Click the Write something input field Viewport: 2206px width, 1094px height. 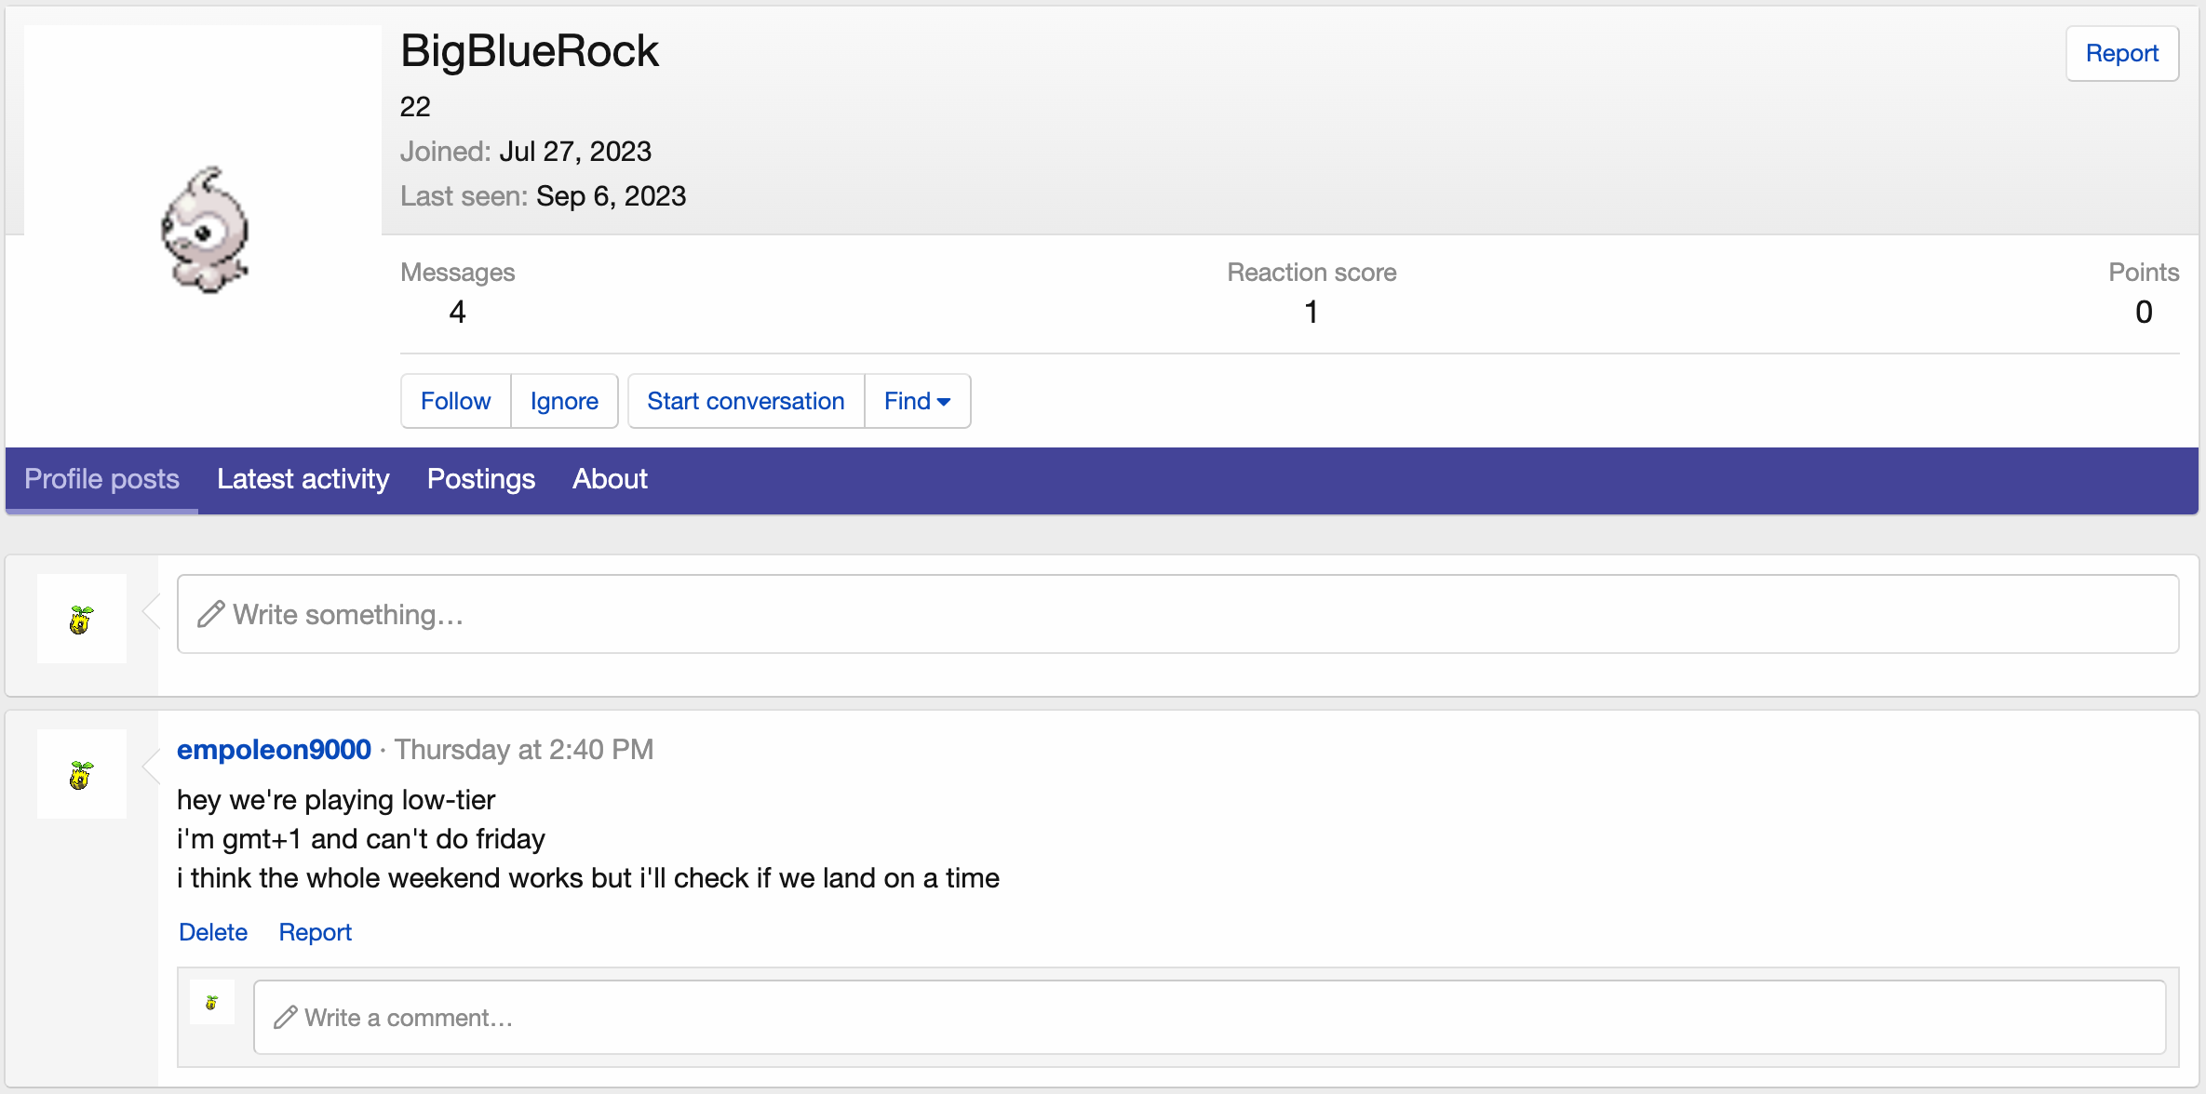(x=1177, y=614)
